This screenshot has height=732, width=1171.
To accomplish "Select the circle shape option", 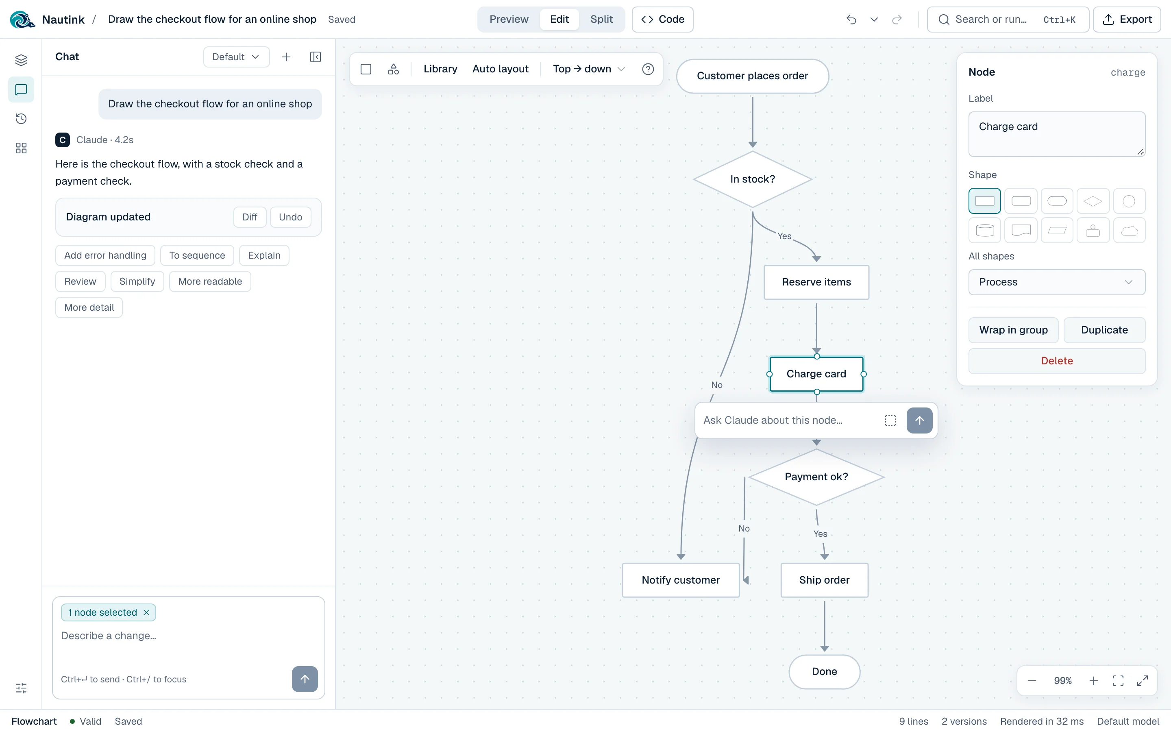I will [x=1129, y=201].
